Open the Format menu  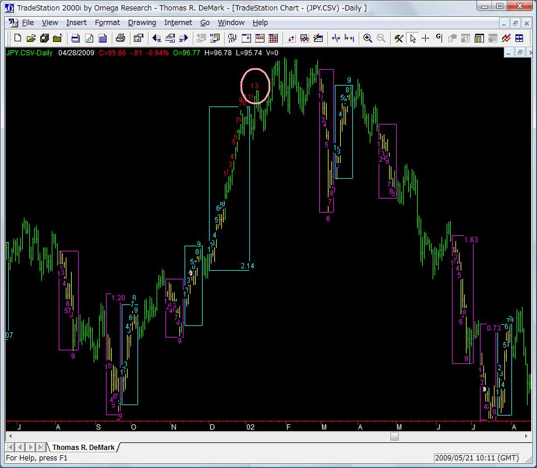pyautogui.click(x=107, y=23)
